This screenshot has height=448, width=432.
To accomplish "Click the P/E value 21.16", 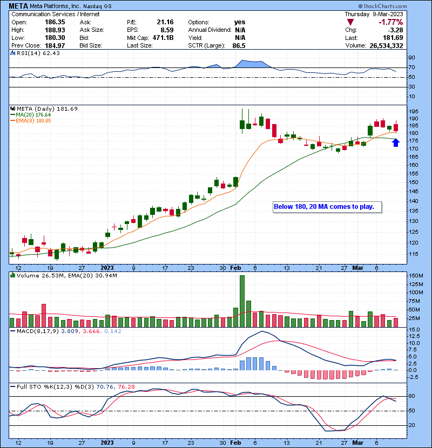I will pos(165,22).
